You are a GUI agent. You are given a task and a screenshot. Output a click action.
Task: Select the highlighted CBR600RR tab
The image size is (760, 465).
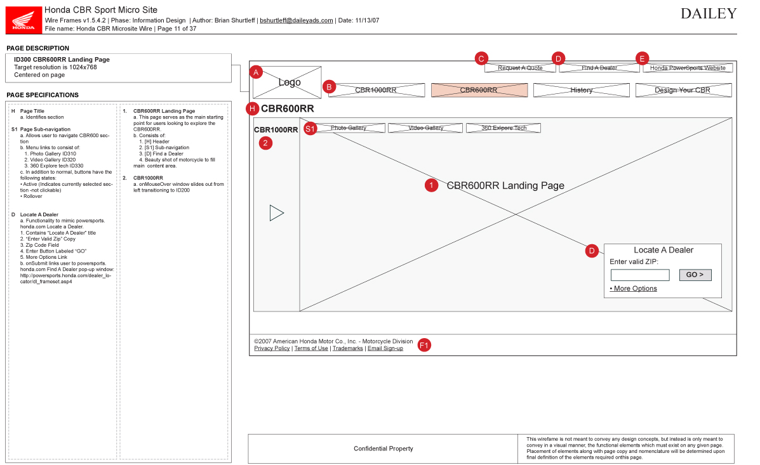479,90
